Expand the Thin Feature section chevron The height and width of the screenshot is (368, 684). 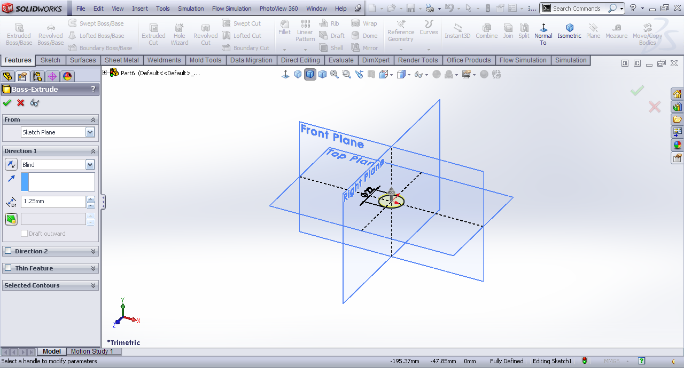click(x=94, y=268)
